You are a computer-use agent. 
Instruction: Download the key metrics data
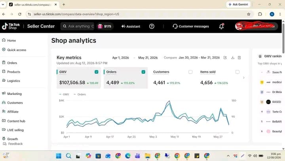point(232,58)
